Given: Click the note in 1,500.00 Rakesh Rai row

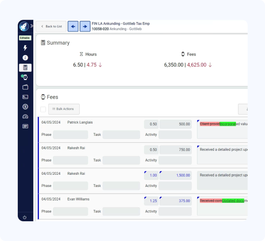Looking at the screenshot, I should (x=222, y=180).
